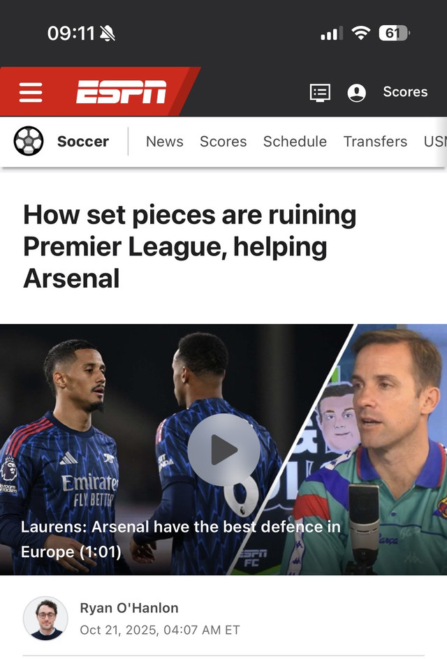Switch to the Transfers tab
447x659 pixels.
[375, 141]
